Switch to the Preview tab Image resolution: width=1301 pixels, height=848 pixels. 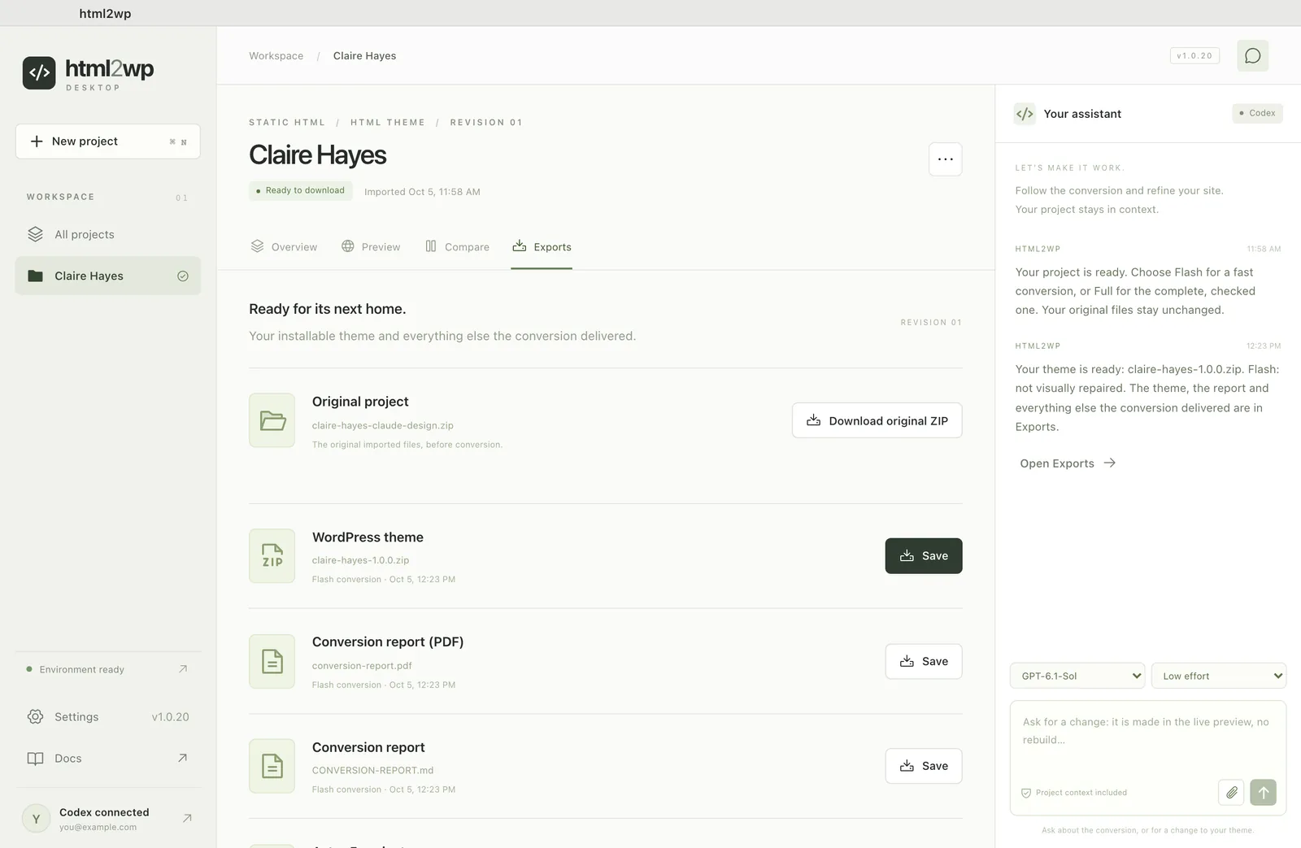click(x=371, y=247)
